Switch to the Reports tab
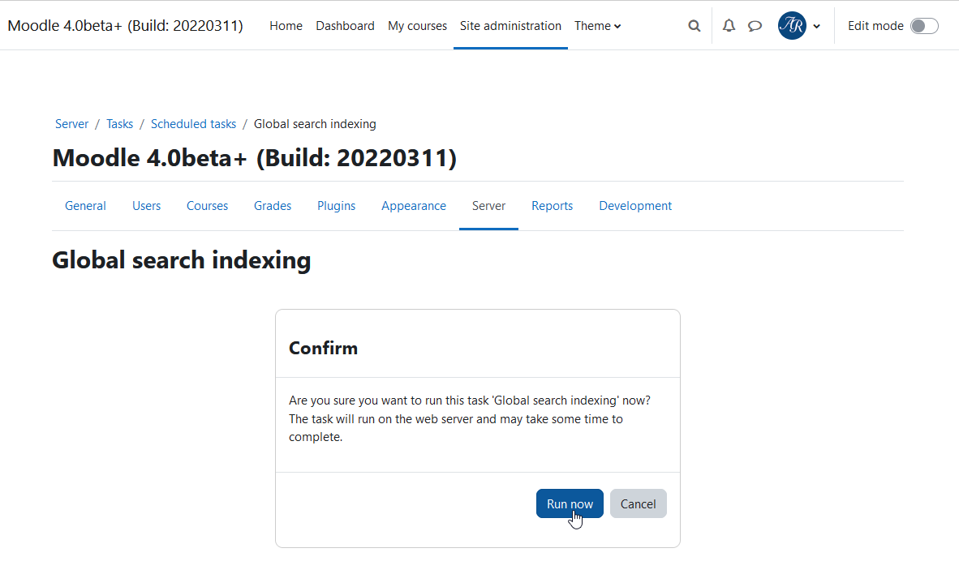 coord(553,206)
